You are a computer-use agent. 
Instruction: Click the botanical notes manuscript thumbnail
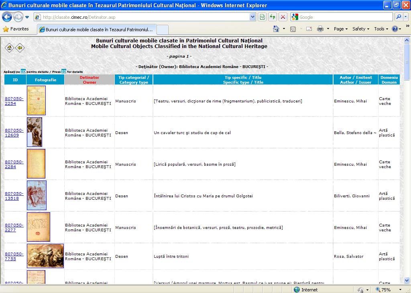click(x=39, y=227)
